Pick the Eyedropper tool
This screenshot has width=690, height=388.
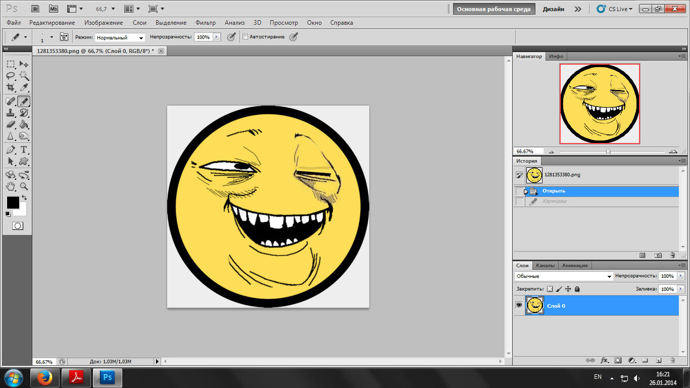[x=24, y=87]
